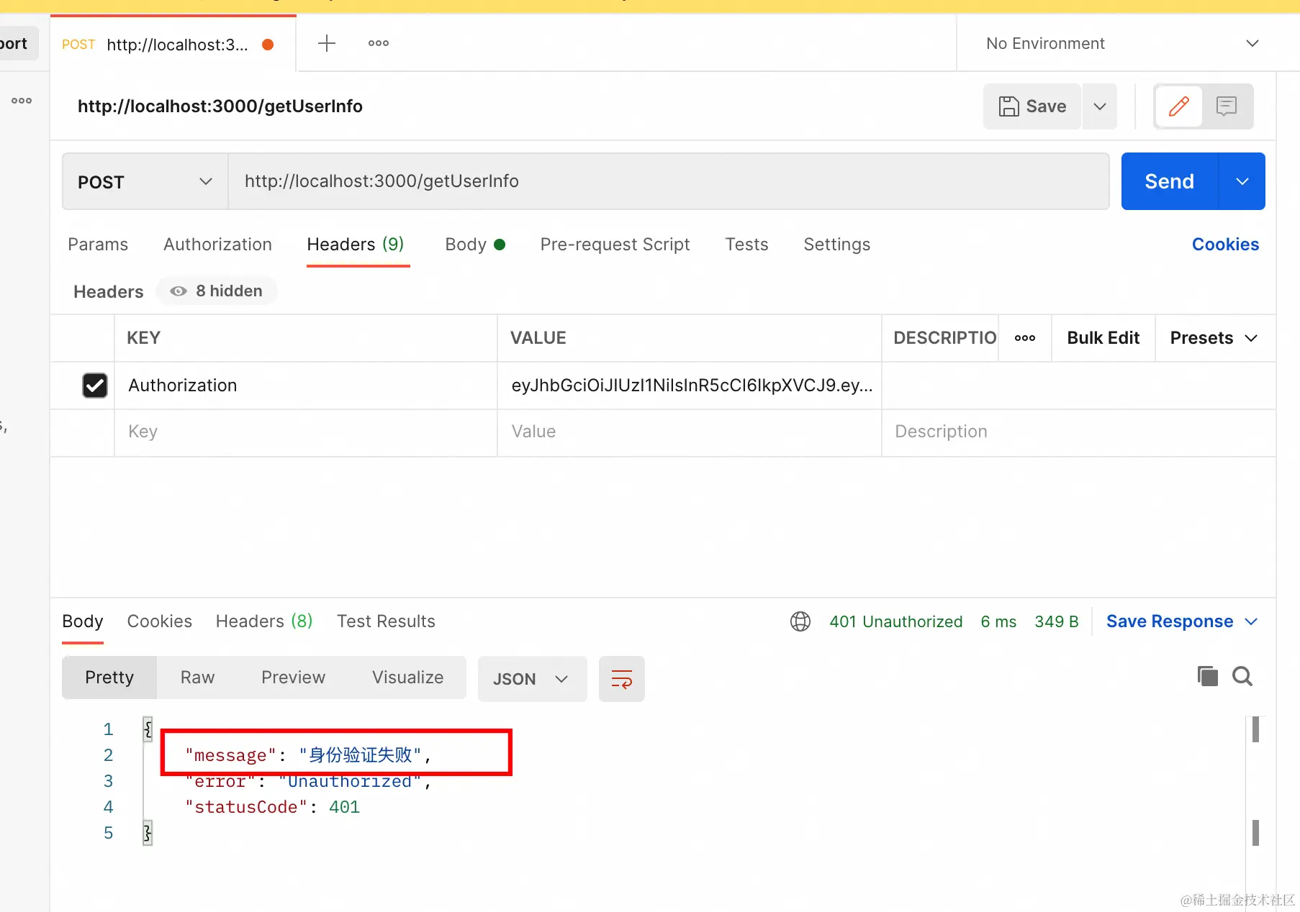The width and height of the screenshot is (1300, 912).
Task: Expand the Save options arrow
Action: (x=1100, y=106)
